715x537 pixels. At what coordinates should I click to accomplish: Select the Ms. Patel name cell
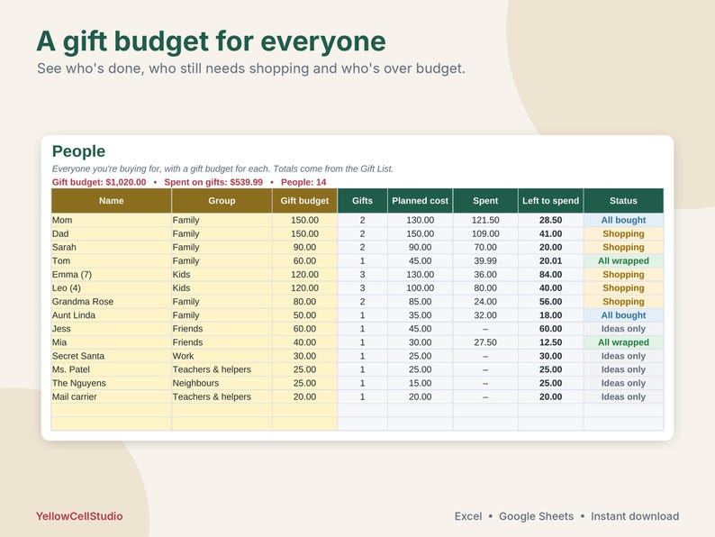[112, 369]
